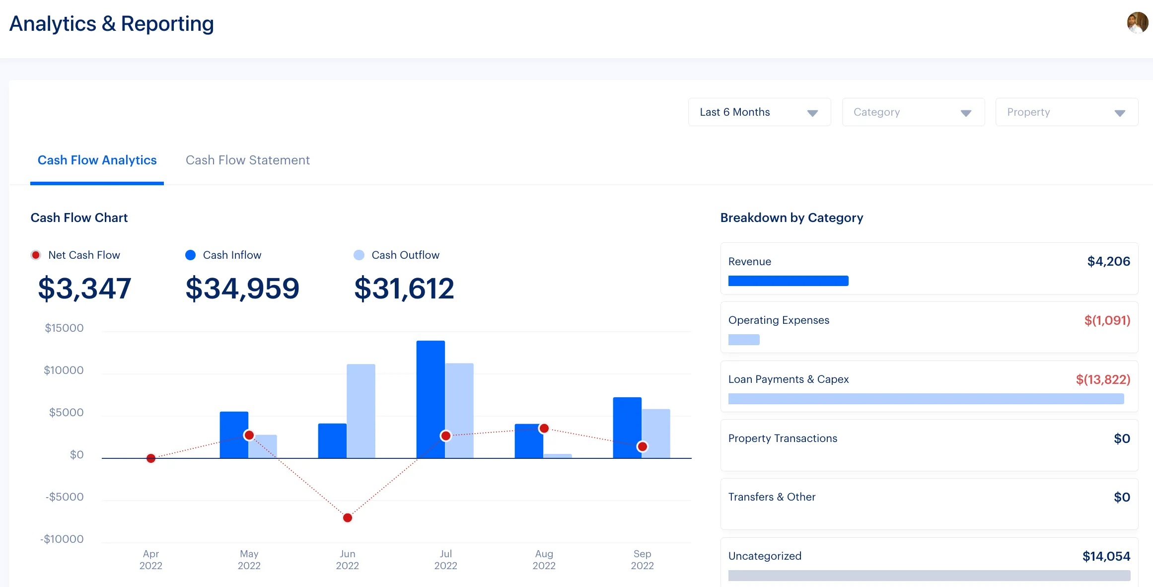This screenshot has width=1153, height=587.
Task: Click the Category dropdown chevron
Action: pyautogui.click(x=965, y=112)
